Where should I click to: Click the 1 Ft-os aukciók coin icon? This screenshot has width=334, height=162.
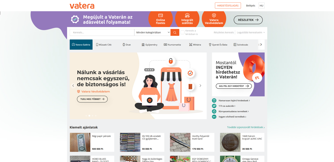(214, 106)
